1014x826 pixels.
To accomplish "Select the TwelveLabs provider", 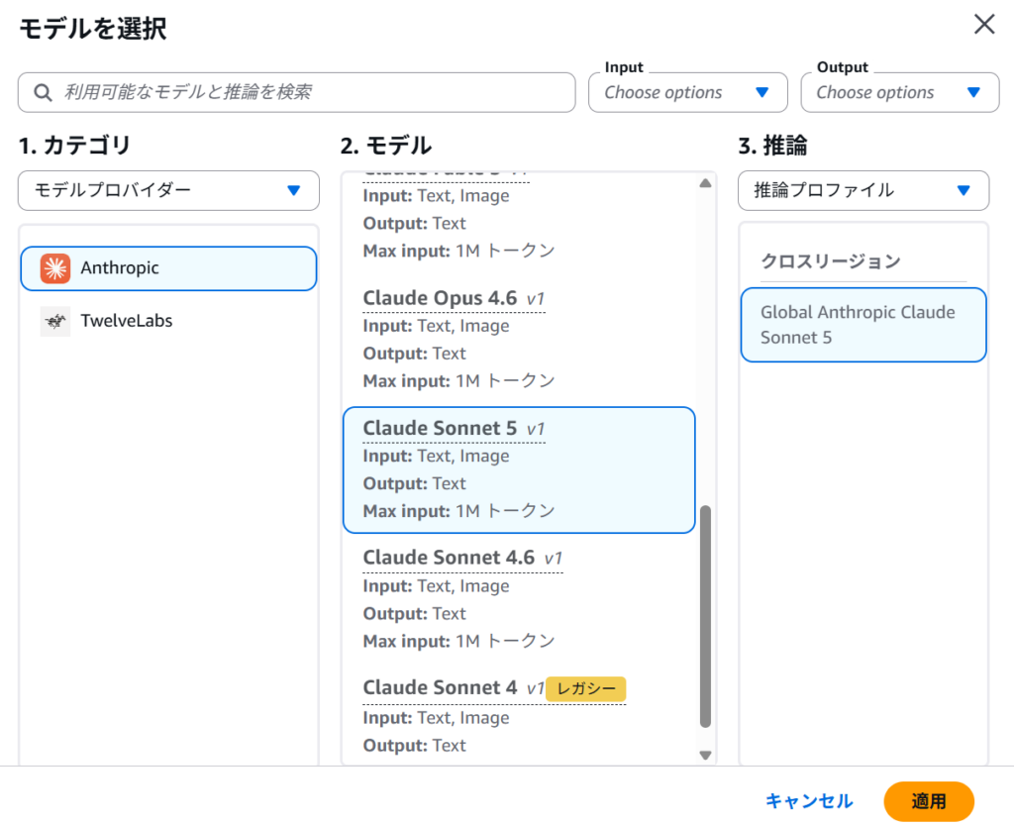I will (168, 321).
